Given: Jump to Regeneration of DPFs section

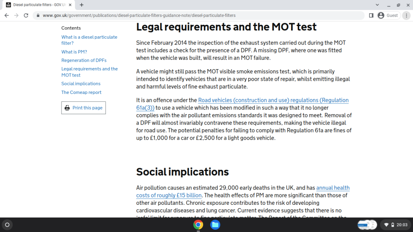Looking at the screenshot, I should click(x=84, y=60).
